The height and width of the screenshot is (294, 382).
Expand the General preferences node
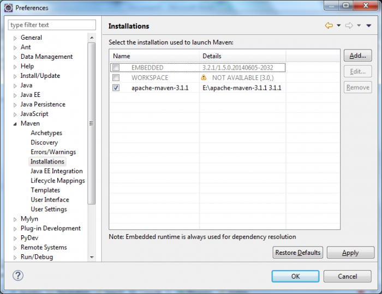coord(15,38)
